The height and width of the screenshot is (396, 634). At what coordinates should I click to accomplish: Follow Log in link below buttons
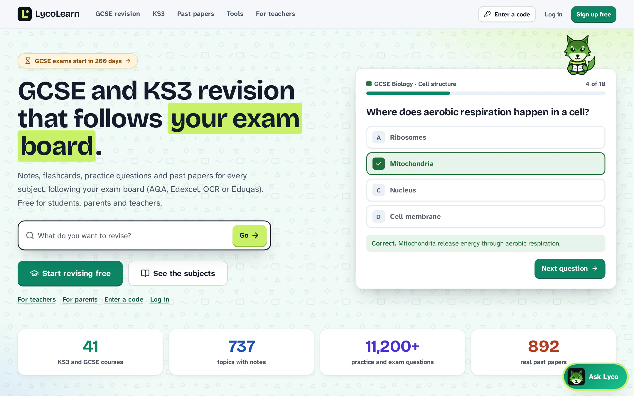pos(160,299)
